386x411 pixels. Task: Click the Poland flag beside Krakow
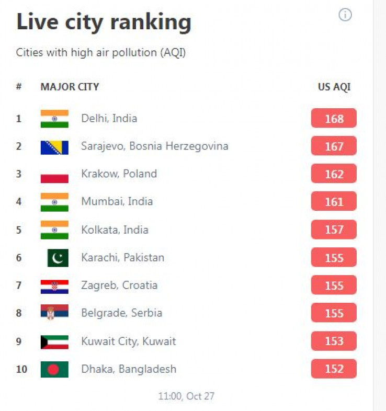(54, 174)
